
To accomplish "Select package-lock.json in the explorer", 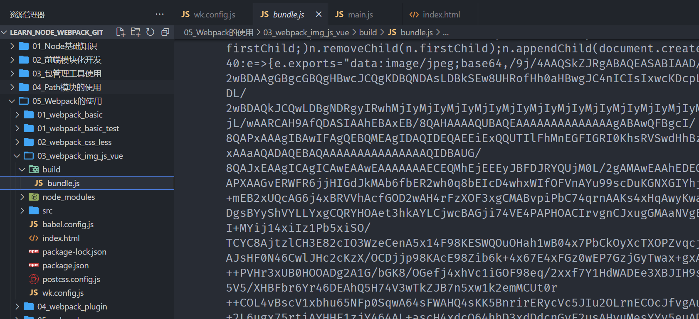I will click(x=74, y=252).
